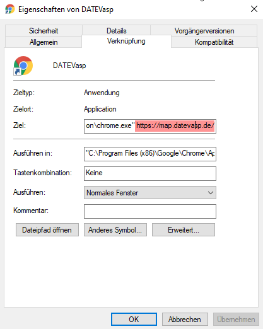Switch to the Allgemein tab

[44, 42]
